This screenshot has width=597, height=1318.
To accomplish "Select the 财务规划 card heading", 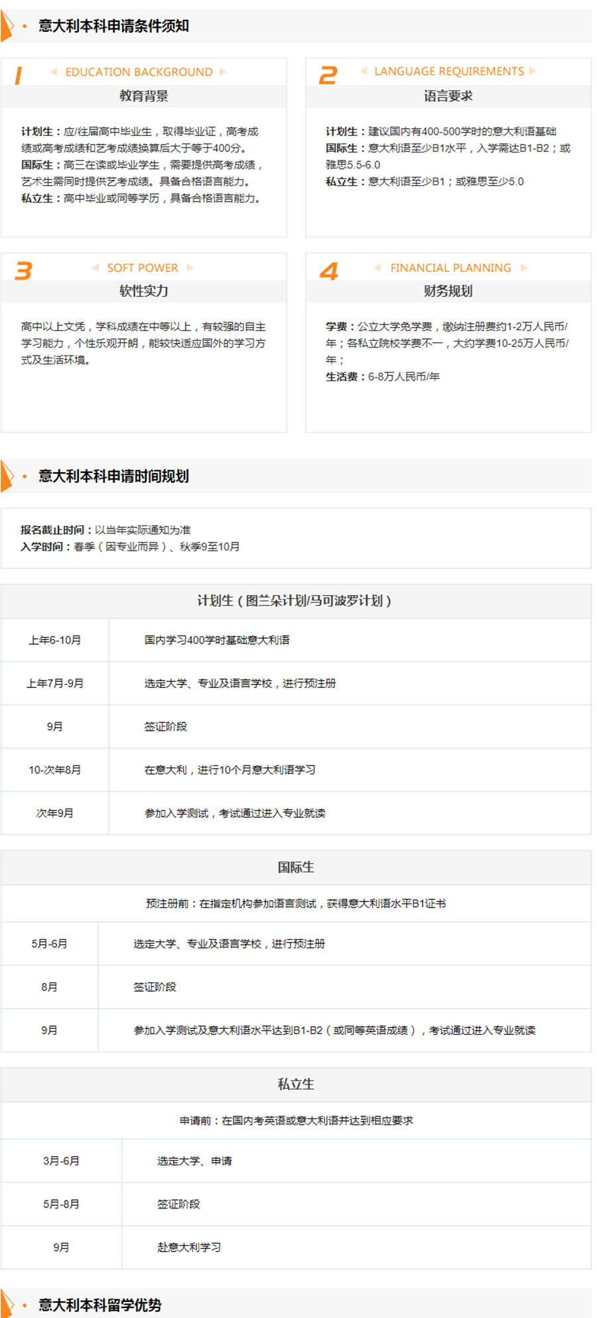I will 448,291.
